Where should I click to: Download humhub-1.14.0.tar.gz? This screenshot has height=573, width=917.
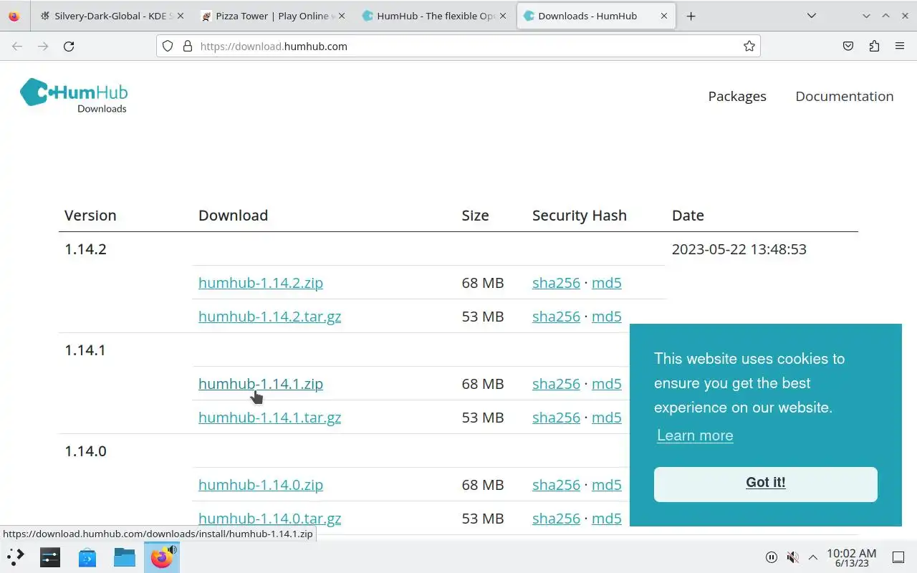pyautogui.click(x=269, y=519)
